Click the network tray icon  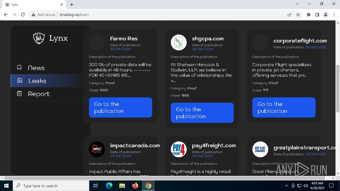(x=299, y=186)
